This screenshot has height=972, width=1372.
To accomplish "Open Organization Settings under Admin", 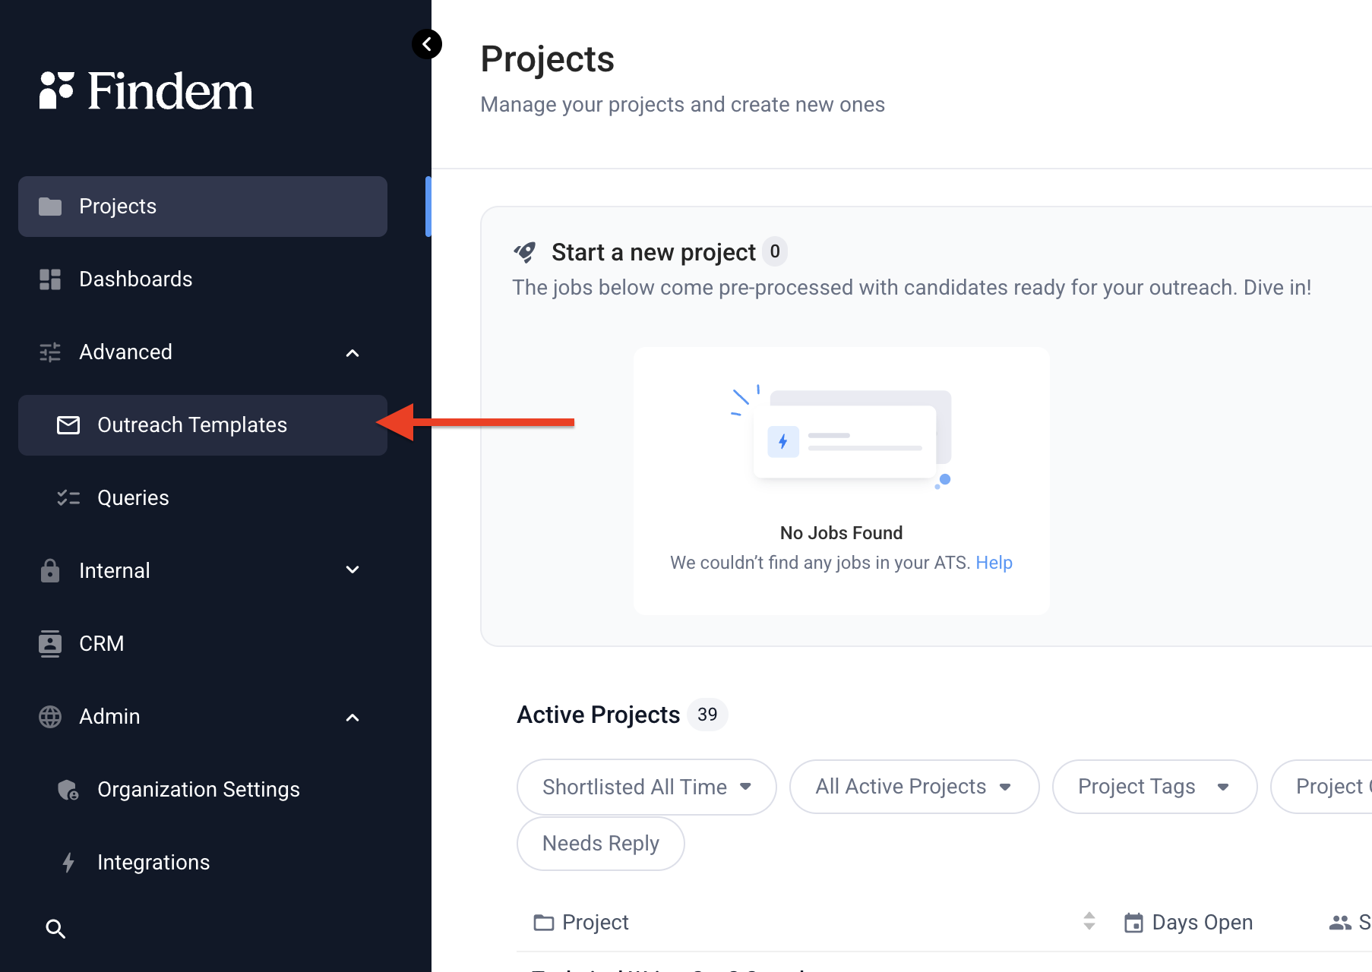I will pyautogui.click(x=203, y=790).
